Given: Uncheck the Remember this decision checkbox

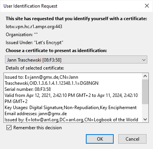Looking at the screenshot, I should pyautogui.click(x=9, y=128).
